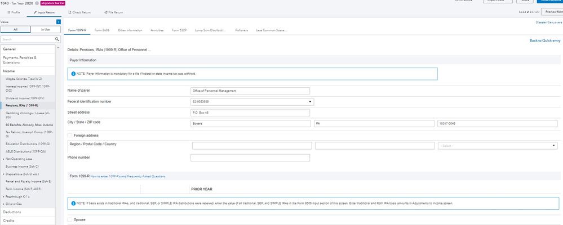Open the Profile tab
This screenshot has width=563, height=225.
pyautogui.click(x=14, y=12)
